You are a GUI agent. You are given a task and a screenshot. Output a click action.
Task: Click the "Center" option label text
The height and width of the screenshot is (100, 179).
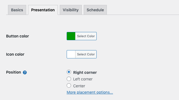tap(79, 86)
